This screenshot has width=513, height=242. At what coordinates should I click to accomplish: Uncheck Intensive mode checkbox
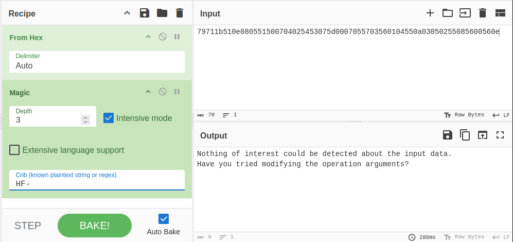coord(109,118)
